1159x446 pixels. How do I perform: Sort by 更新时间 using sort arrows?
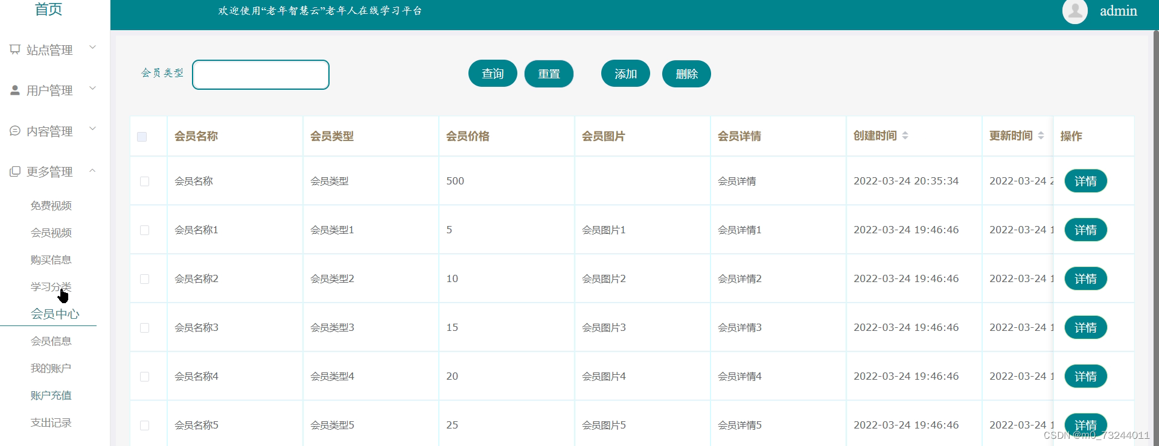[x=1041, y=136]
